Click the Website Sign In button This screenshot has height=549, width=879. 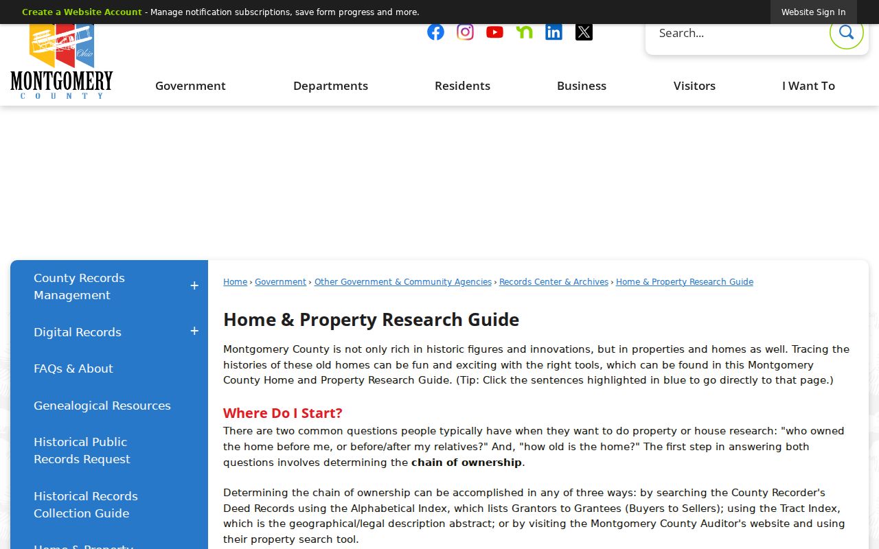coord(813,12)
